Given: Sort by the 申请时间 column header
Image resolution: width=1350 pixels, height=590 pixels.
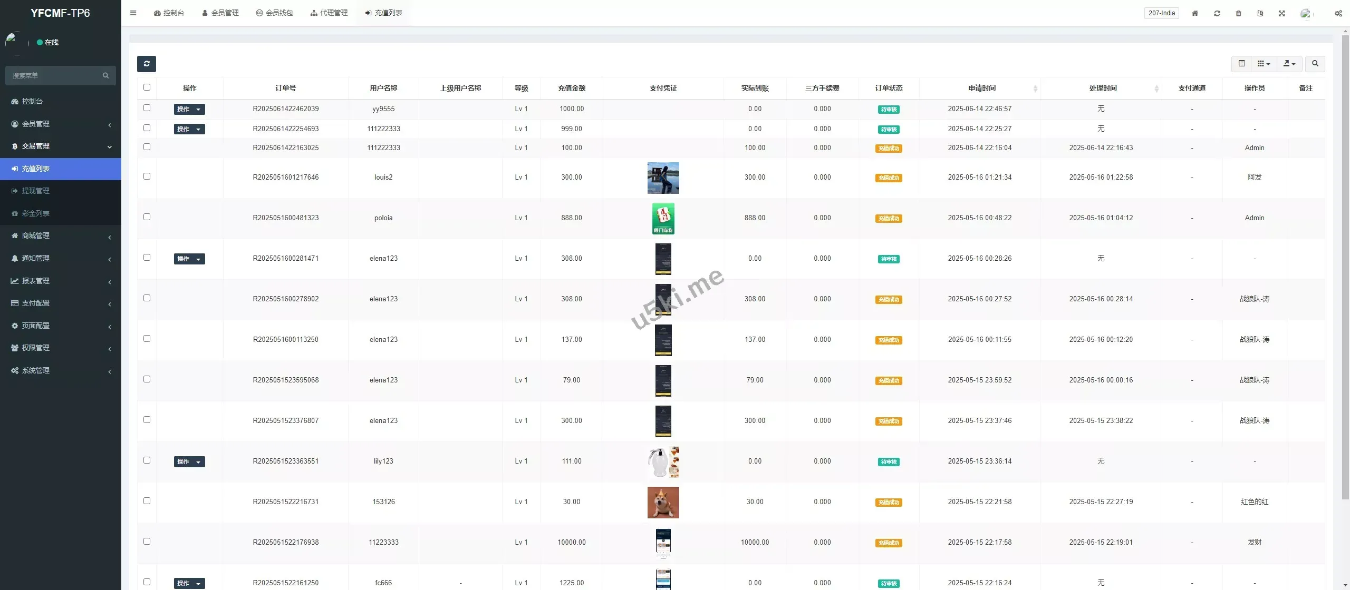Looking at the screenshot, I should 982,88.
